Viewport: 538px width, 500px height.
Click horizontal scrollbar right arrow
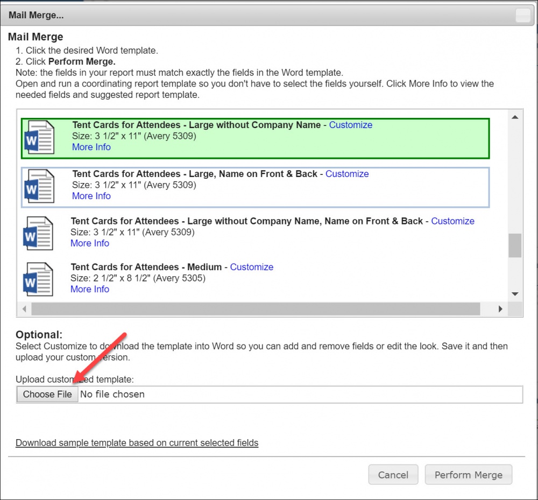tap(500, 309)
